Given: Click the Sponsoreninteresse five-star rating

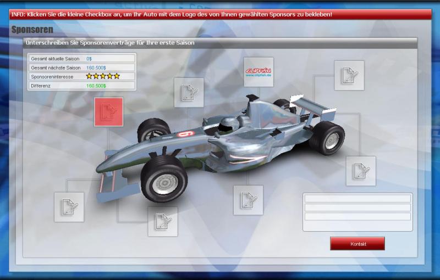Looking at the screenshot, I should point(102,76).
